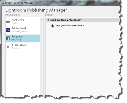This screenshot has width=127, height=103.
Task: Select the jf PicasaWeb service name
Action: click(19, 45)
